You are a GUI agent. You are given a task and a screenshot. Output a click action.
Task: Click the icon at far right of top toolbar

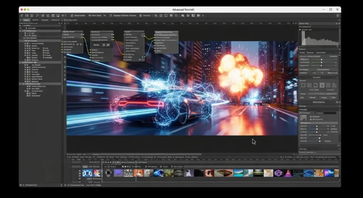click(x=337, y=15)
